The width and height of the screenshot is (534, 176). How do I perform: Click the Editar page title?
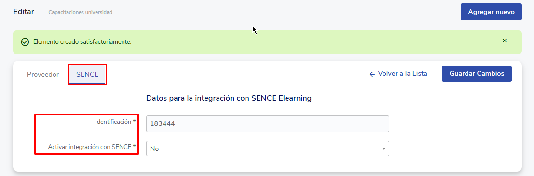pyautogui.click(x=24, y=12)
